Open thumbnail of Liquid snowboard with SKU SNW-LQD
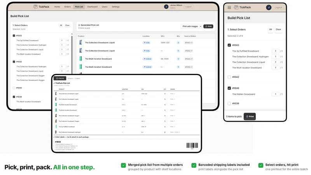Screen dimensions: 311x175 pyautogui.click(x=81, y=42)
